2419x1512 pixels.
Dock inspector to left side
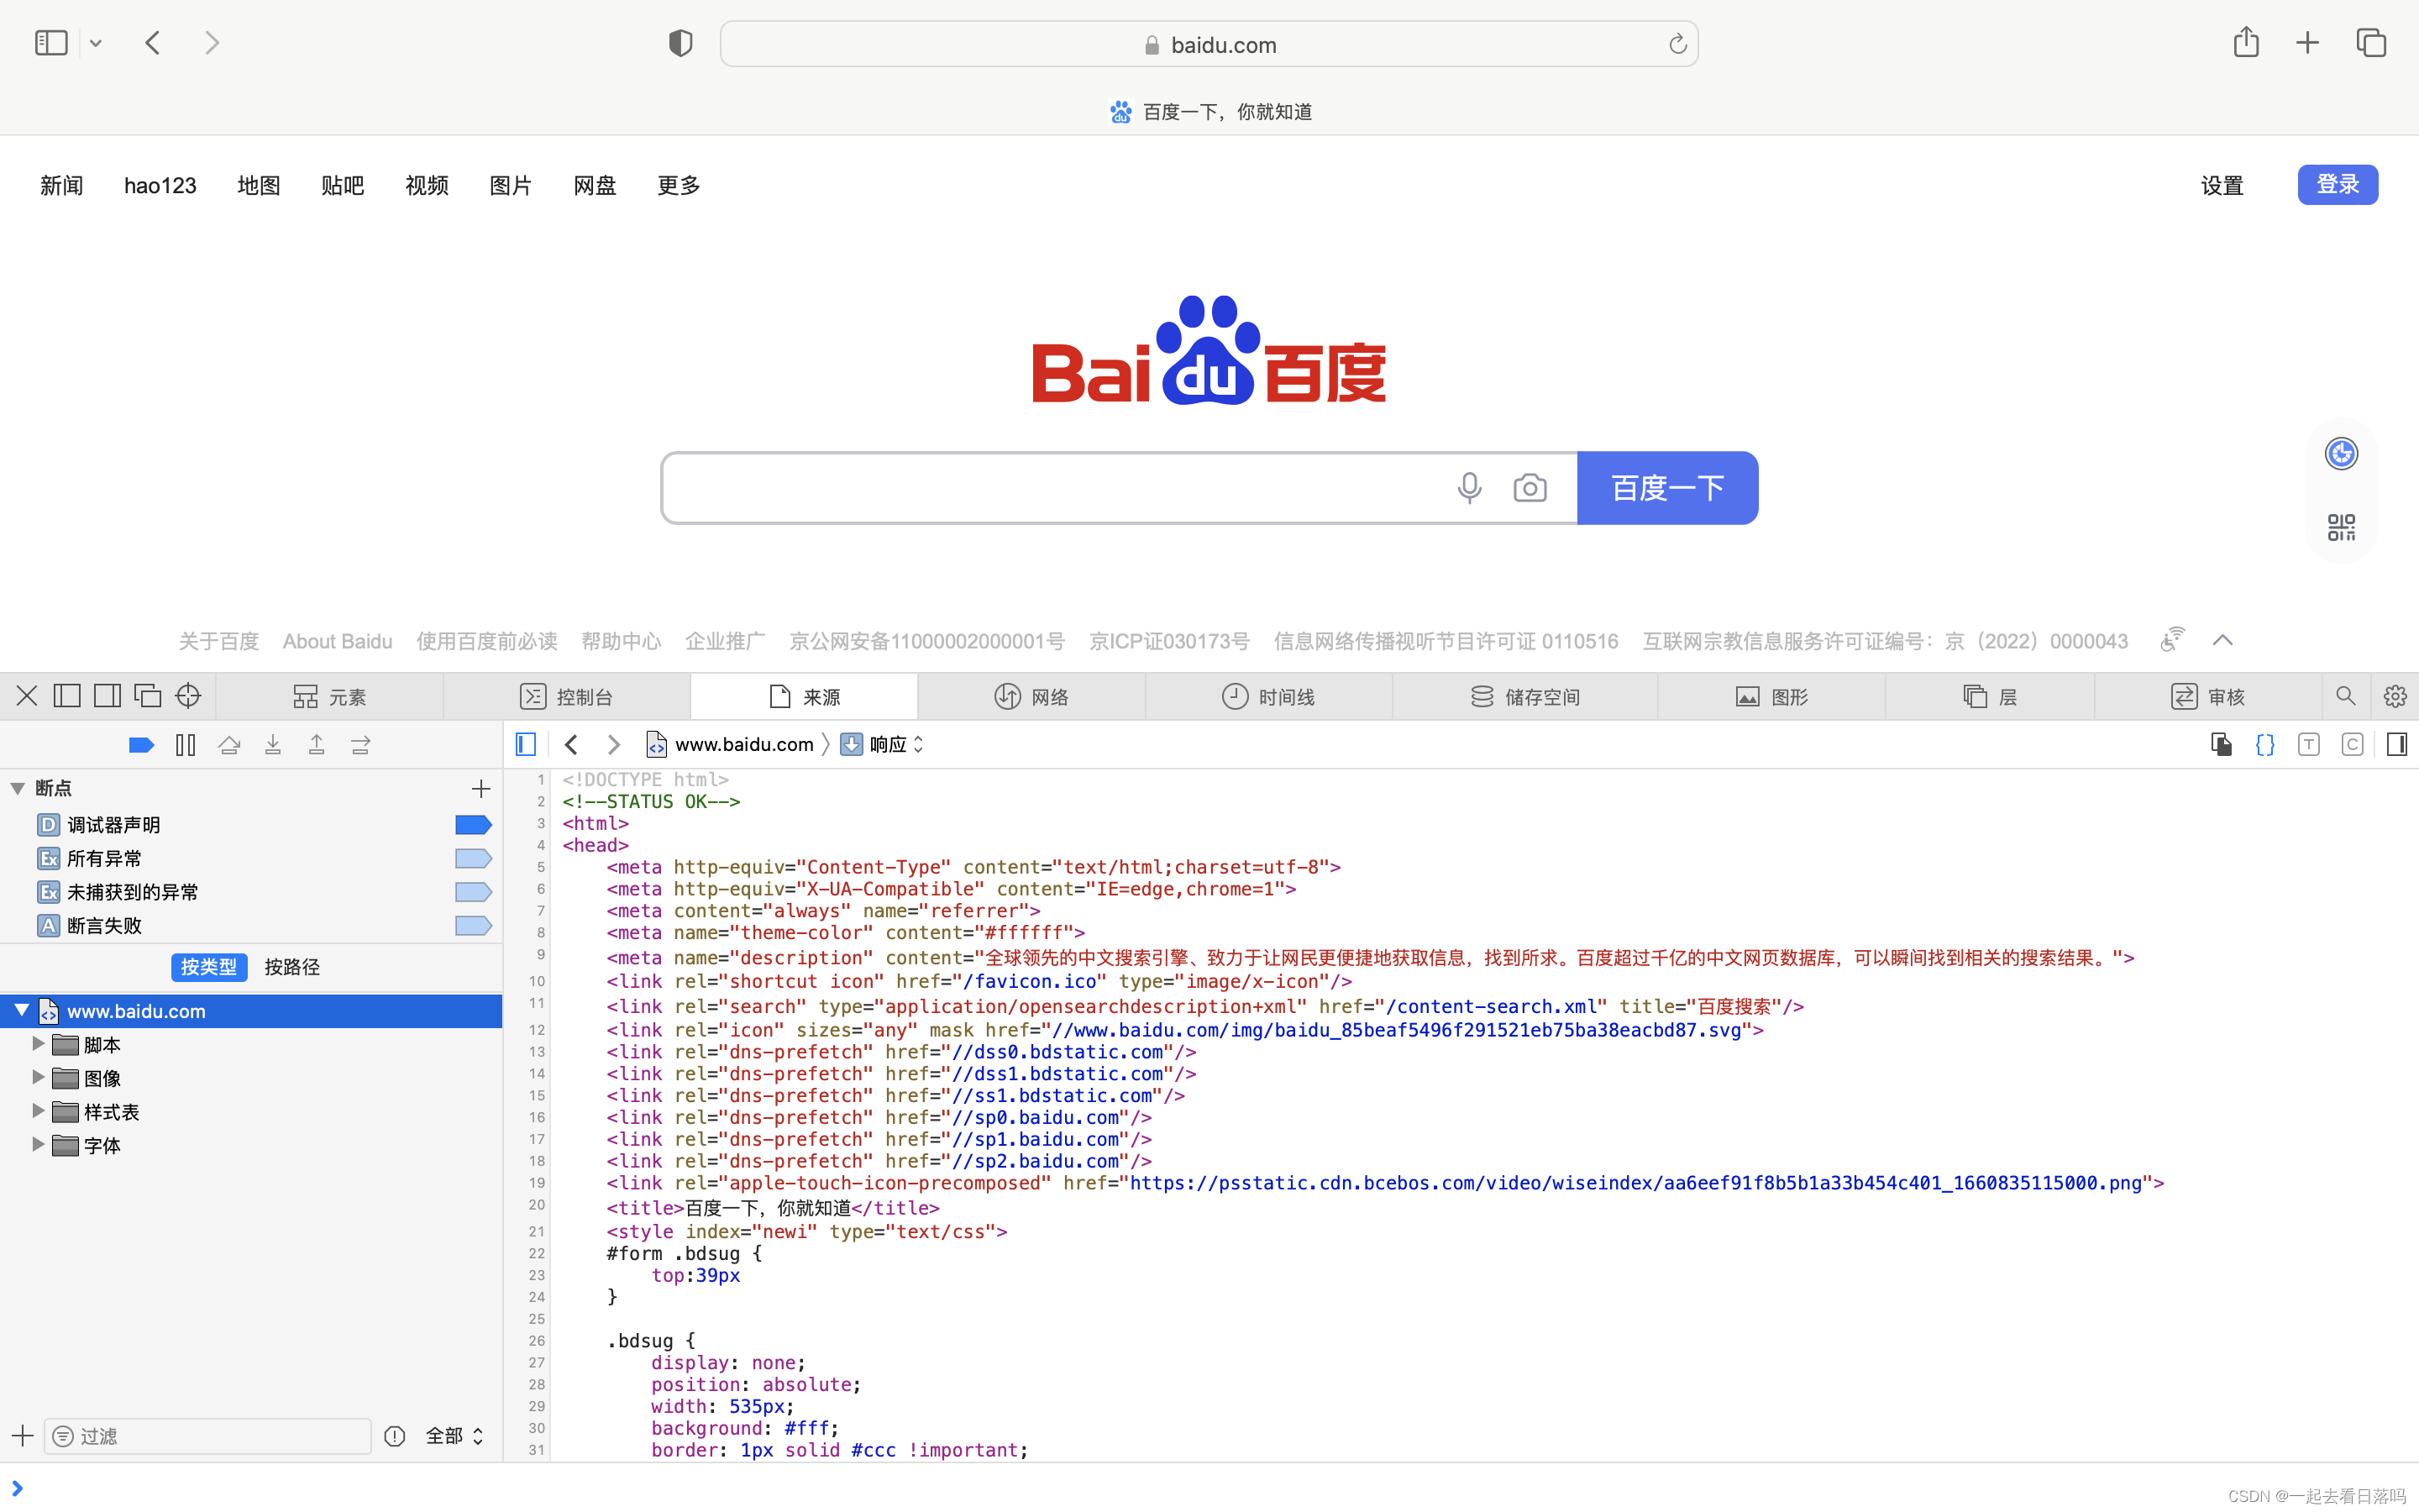[x=67, y=696]
